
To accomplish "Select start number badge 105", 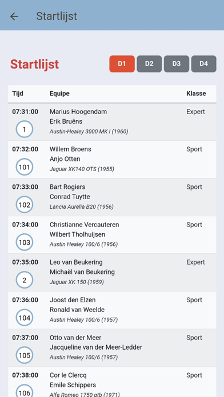I will coord(25,355).
